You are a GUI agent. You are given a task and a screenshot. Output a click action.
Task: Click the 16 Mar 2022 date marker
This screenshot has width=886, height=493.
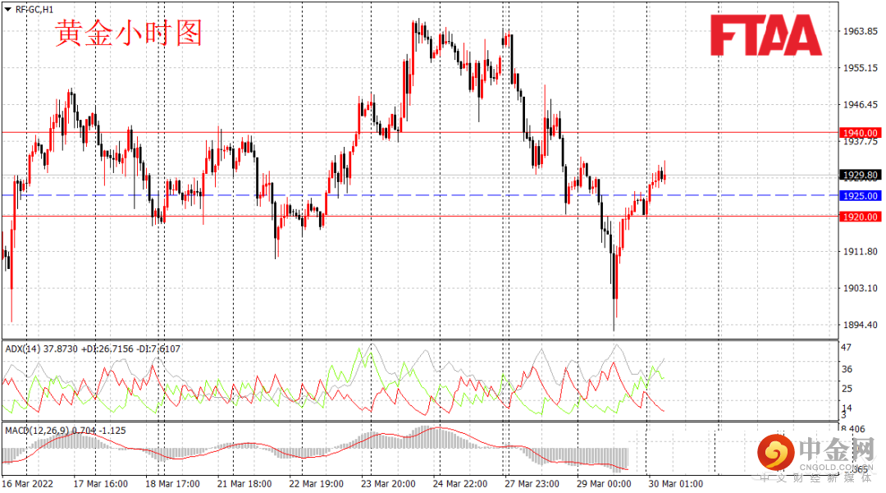pos(28,484)
